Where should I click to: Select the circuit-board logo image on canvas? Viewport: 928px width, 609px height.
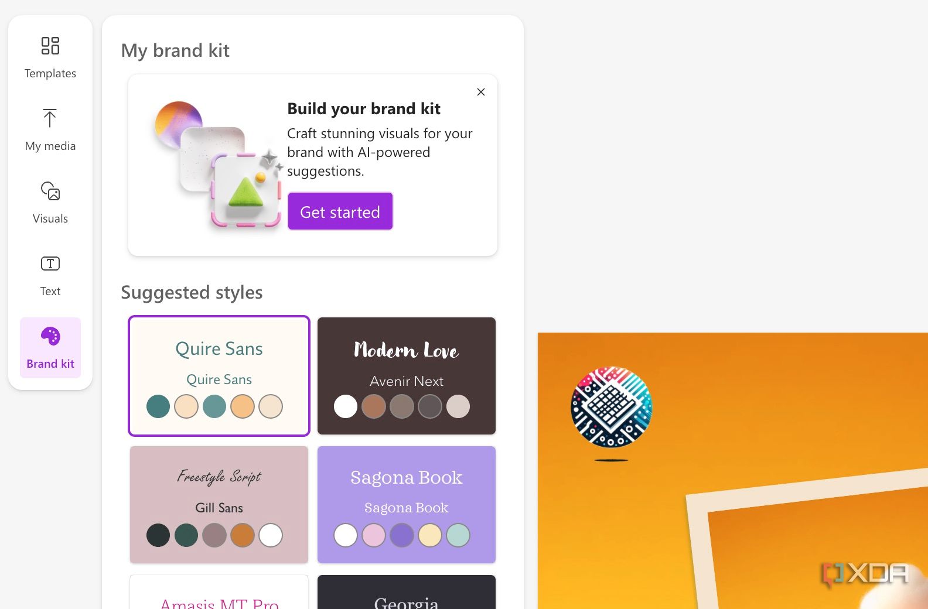click(x=611, y=407)
